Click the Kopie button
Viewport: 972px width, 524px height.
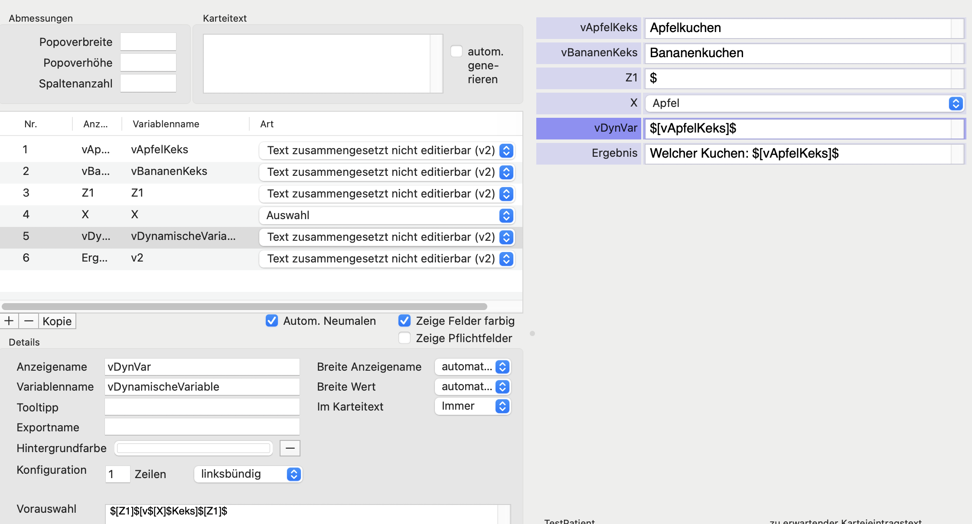(x=57, y=321)
